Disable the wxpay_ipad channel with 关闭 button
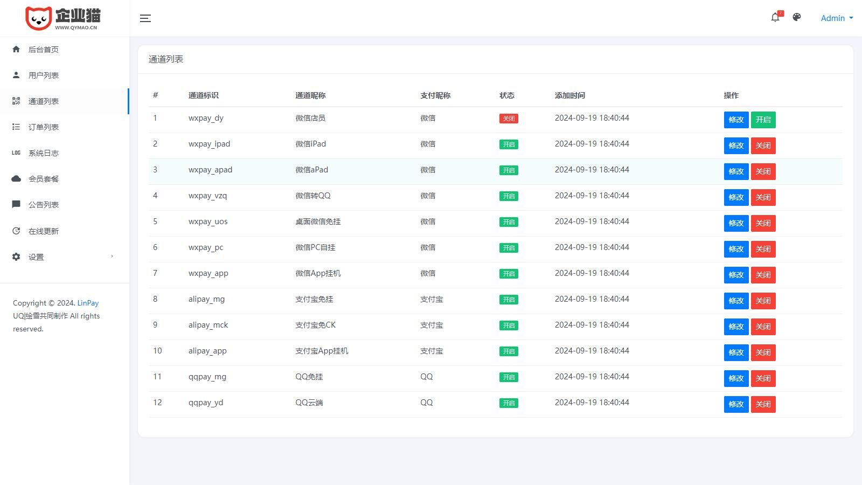Viewport: 862px width, 485px height. [763, 145]
